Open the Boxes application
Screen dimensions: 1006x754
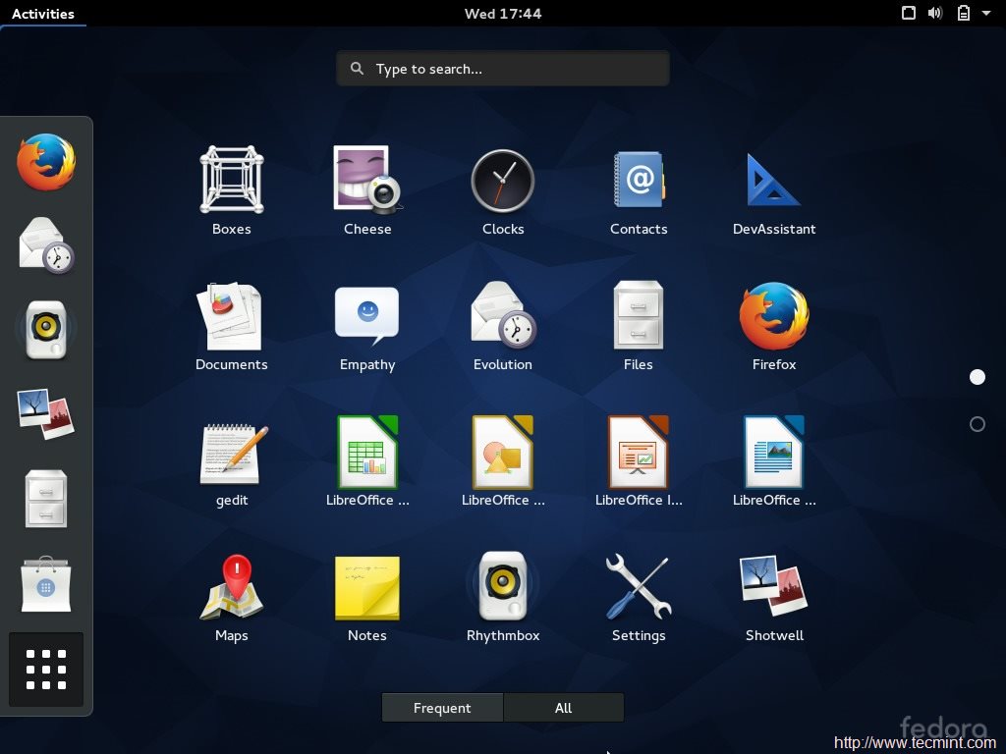232,181
